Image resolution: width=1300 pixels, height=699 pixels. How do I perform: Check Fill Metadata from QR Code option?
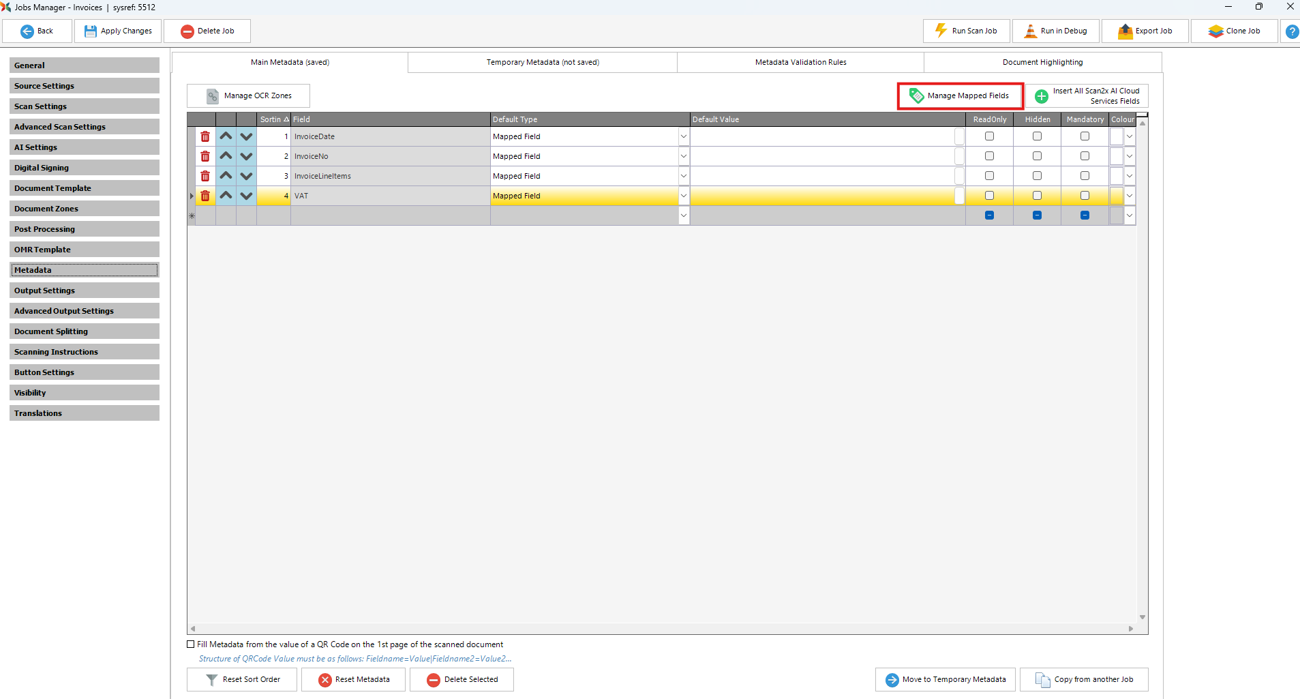pyautogui.click(x=191, y=644)
